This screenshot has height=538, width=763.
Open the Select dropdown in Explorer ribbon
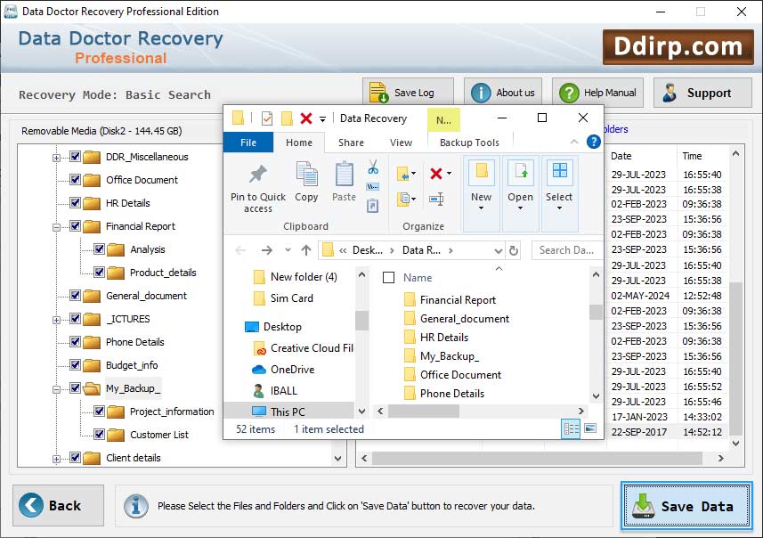(559, 192)
